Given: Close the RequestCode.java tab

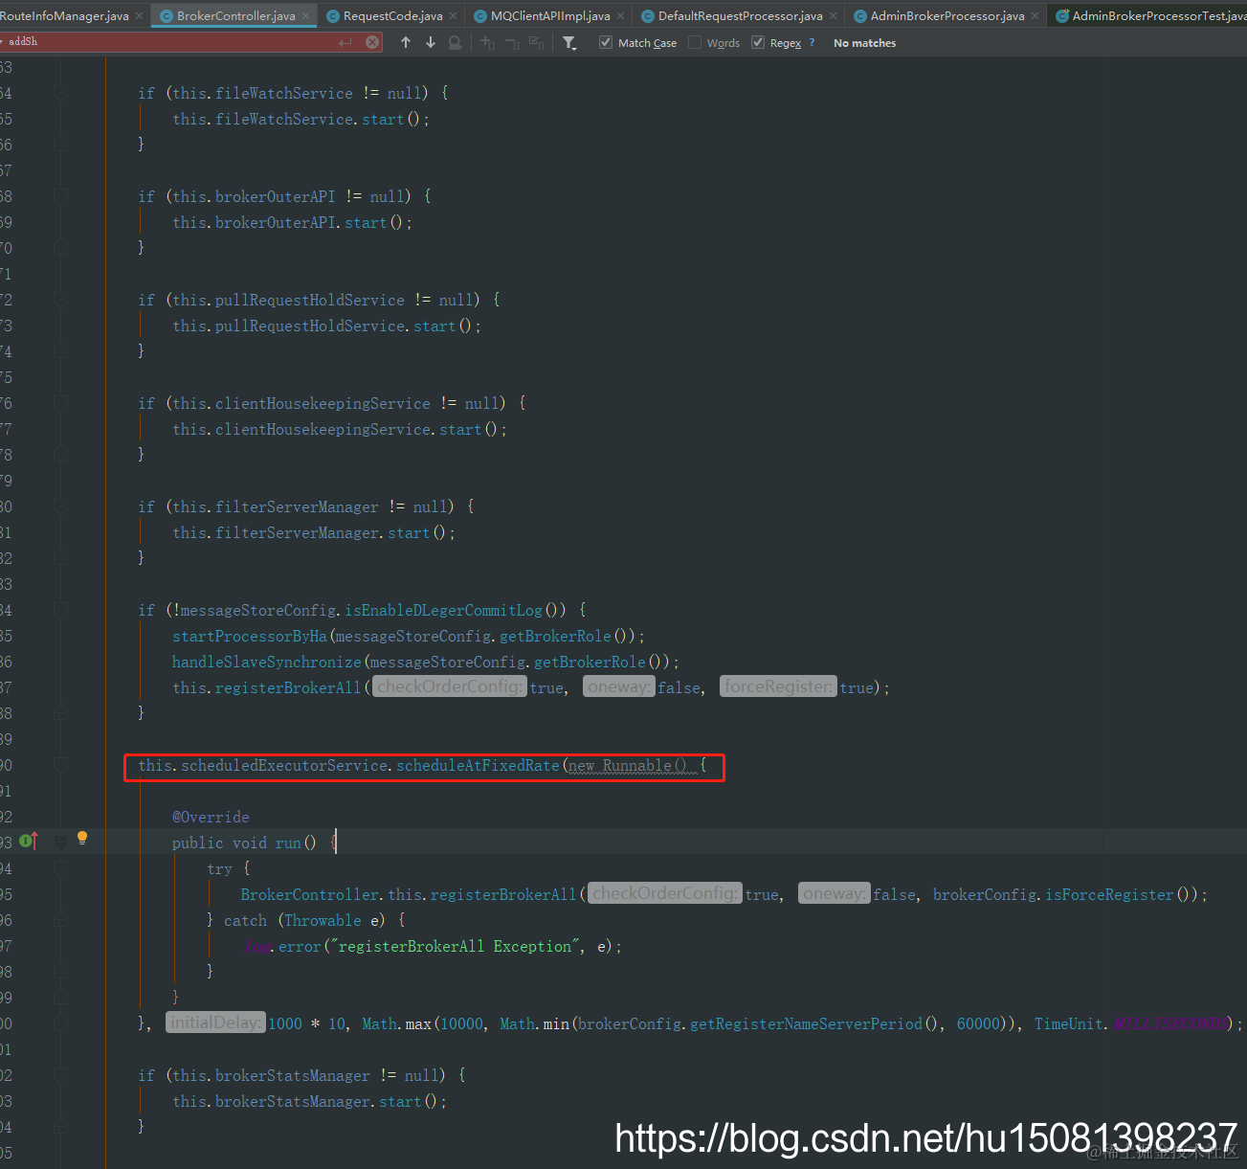Looking at the screenshot, I should click(454, 15).
